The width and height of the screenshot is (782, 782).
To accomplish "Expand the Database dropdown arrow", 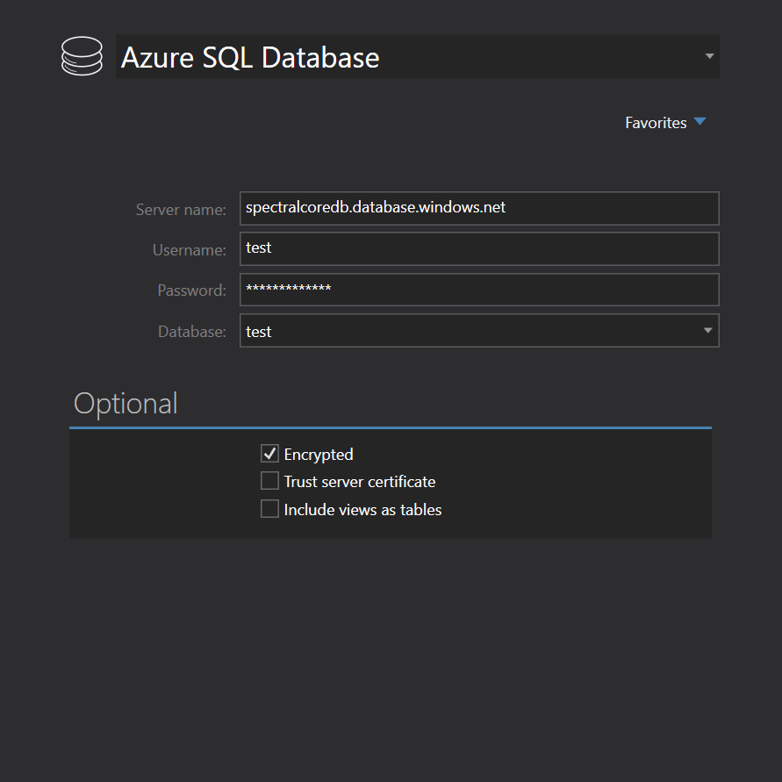I will click(707, 331).
